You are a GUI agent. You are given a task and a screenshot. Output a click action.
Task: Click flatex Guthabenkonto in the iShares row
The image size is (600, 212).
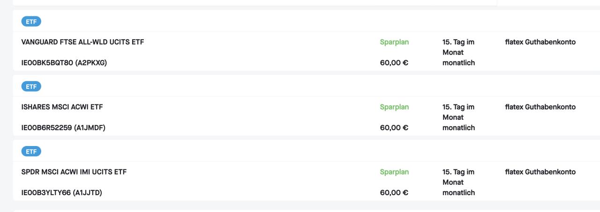coord(540,107)
